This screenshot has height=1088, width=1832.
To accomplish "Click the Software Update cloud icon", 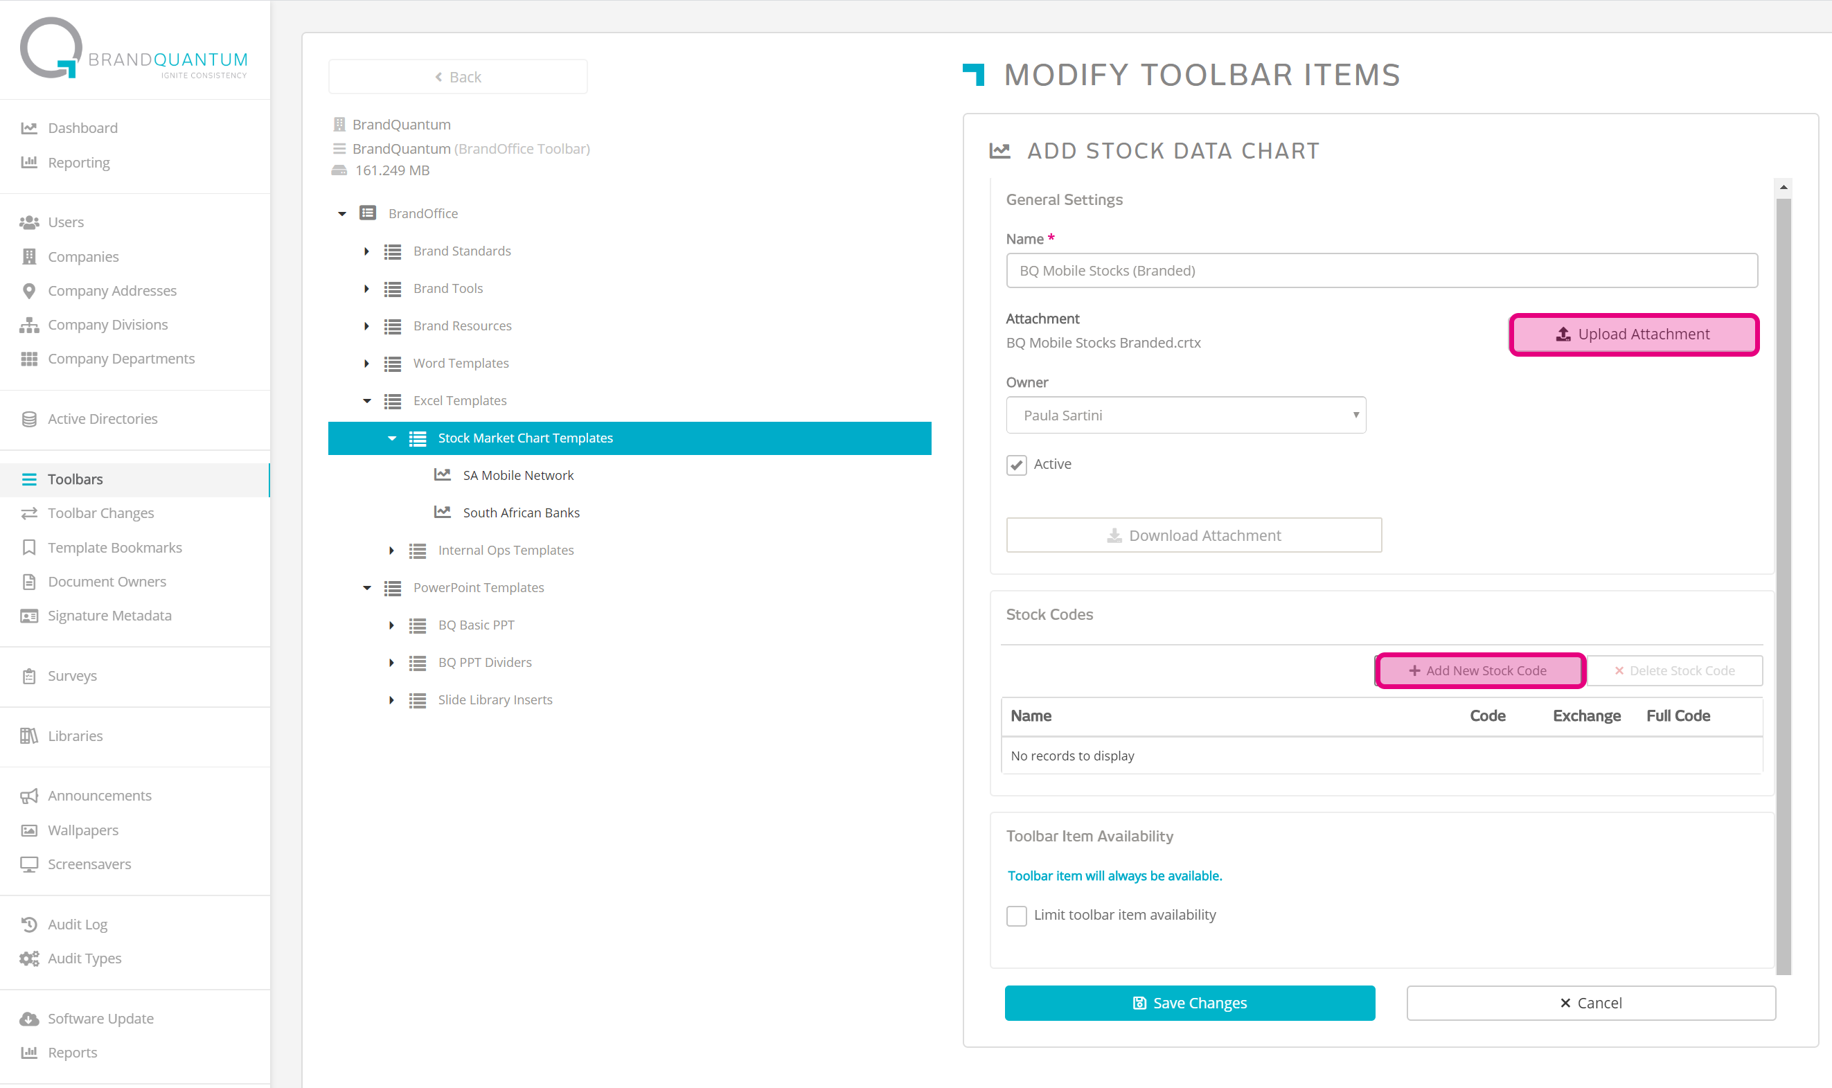I will (x=29, y=1019).
